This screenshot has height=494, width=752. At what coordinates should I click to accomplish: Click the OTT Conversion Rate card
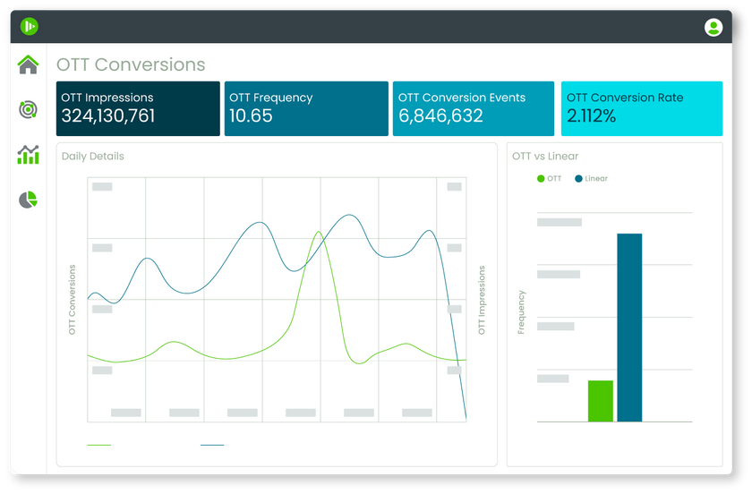(x=641, y=108)
